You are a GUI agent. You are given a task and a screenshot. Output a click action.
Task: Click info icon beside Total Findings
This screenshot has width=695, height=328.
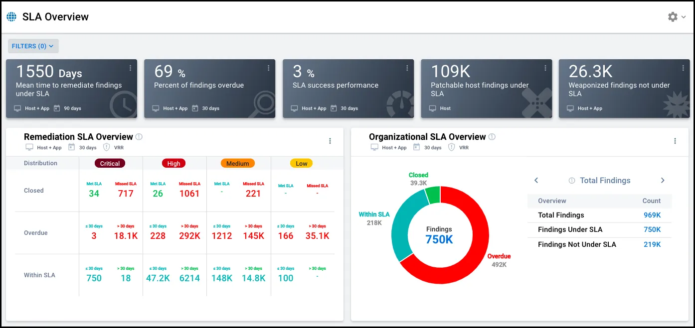[572, 181]
